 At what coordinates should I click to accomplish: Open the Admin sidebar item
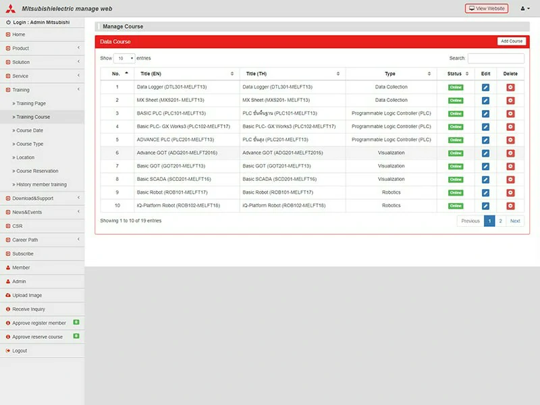coord(42,281)
